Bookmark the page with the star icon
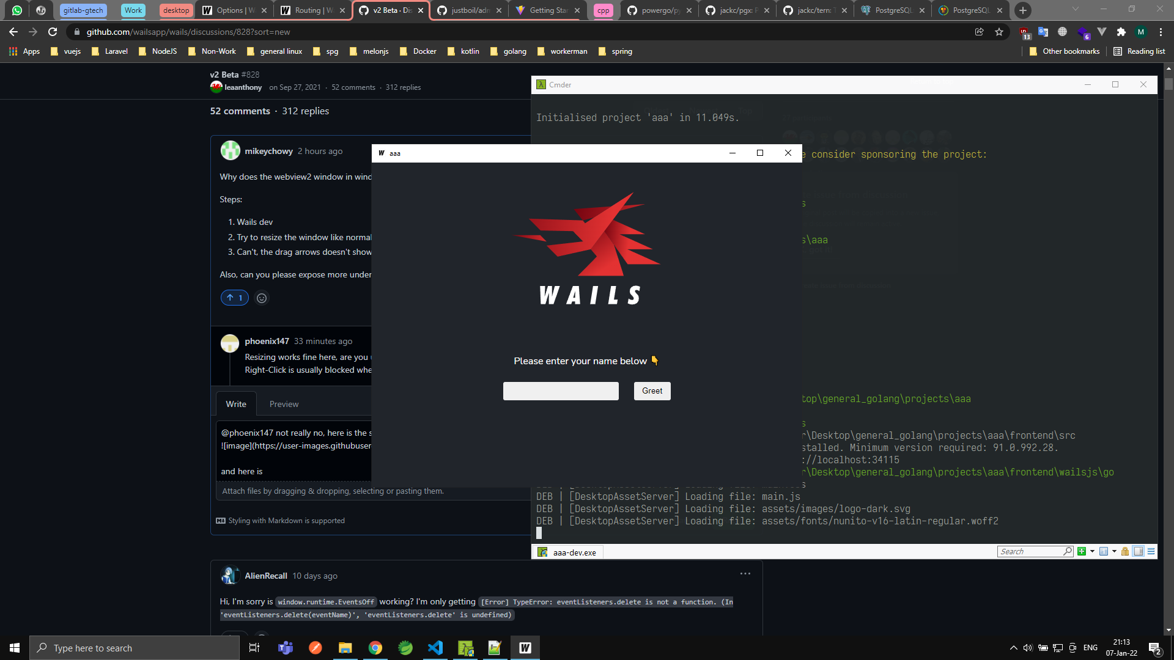This screenshot has width=1174, height=660. click(x=1000, y=32)
